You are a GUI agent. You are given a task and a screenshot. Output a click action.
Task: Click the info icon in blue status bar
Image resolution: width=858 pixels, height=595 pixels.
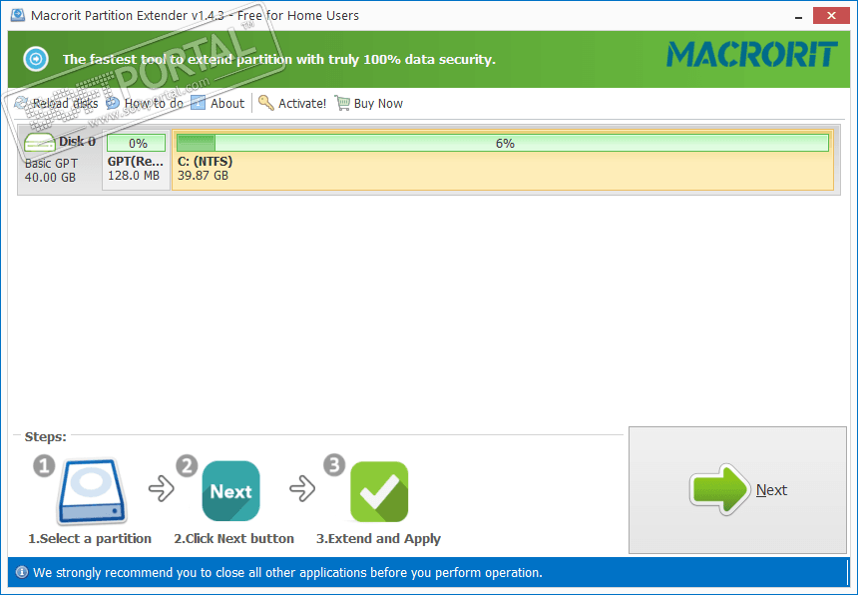click(x=21, y=573)
